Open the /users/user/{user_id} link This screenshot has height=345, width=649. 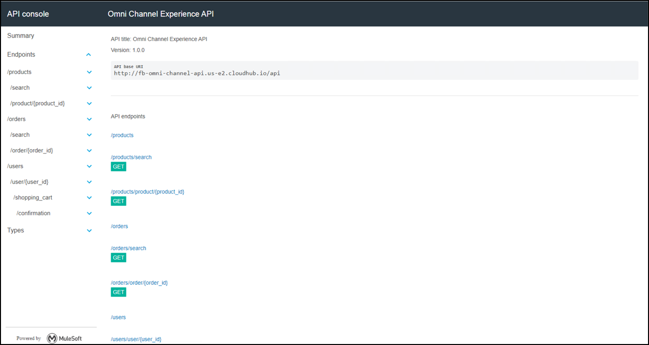[136, 339]
